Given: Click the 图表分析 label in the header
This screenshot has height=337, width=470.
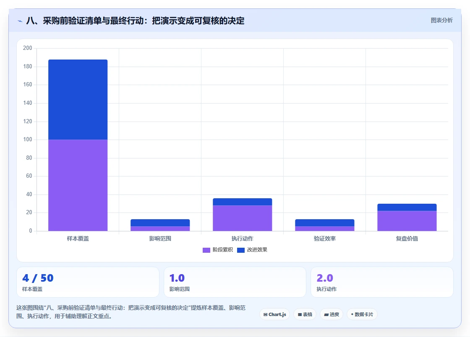Looking at the screenshot, I should [441, 21].
